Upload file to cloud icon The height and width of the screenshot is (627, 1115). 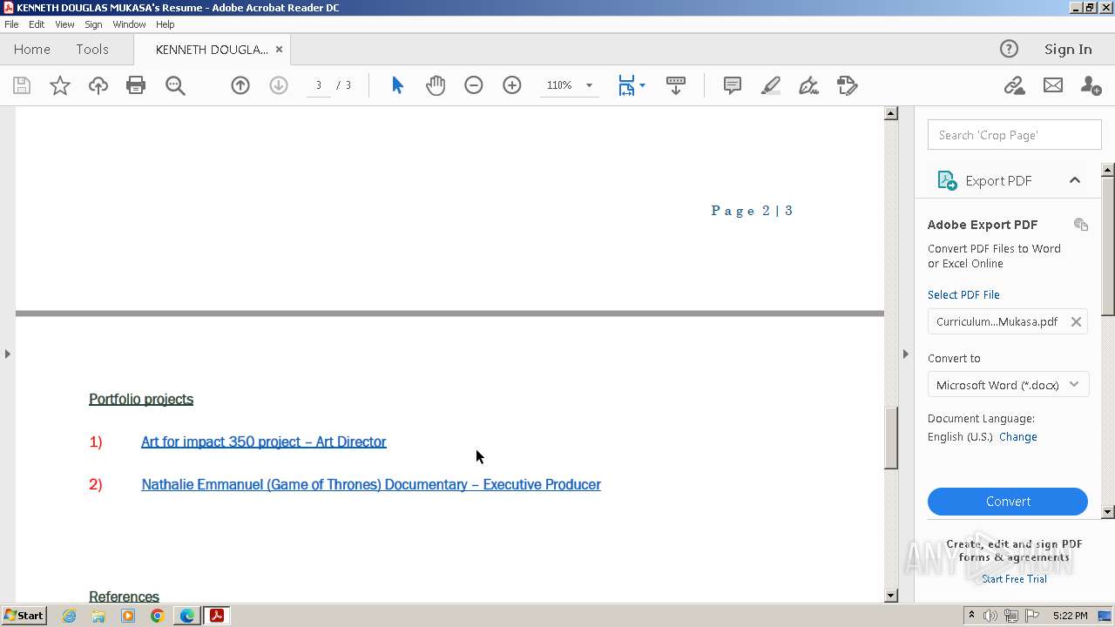coord(98,85)
